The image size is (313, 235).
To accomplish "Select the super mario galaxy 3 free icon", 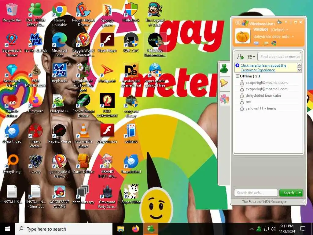I will (155, 75).
